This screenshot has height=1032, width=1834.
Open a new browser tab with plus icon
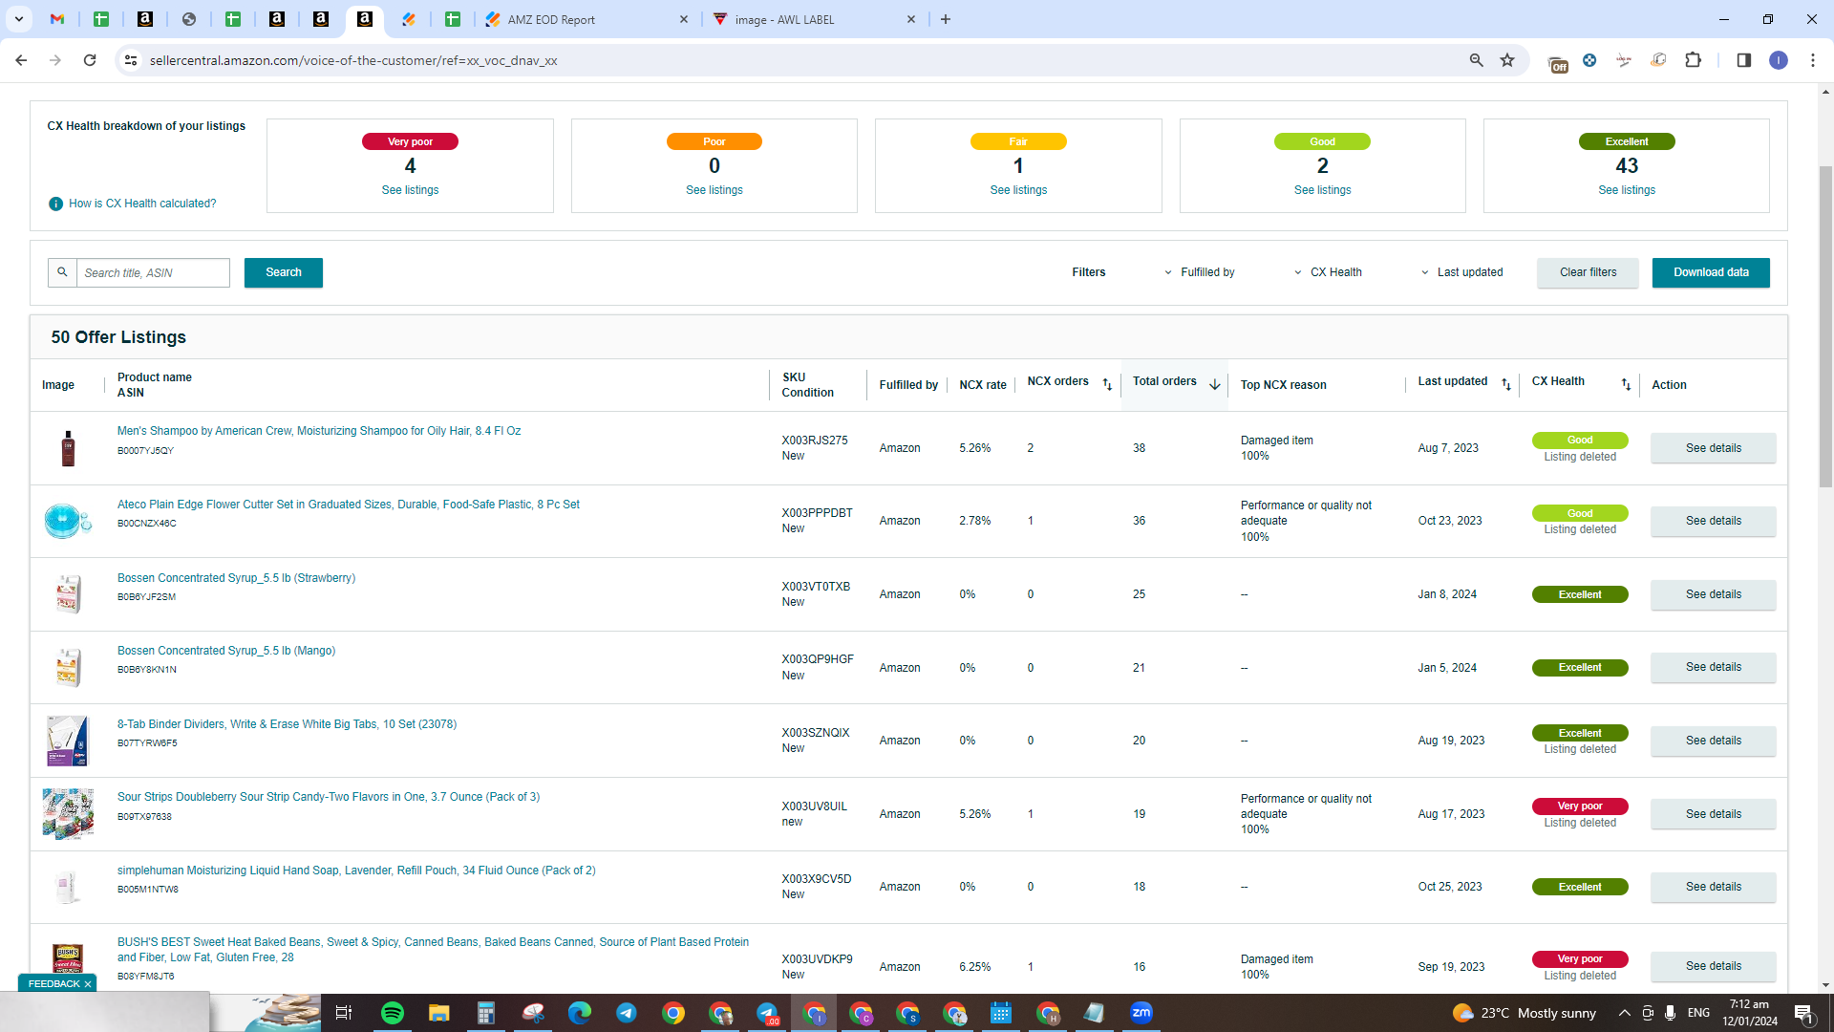[946, 19]
